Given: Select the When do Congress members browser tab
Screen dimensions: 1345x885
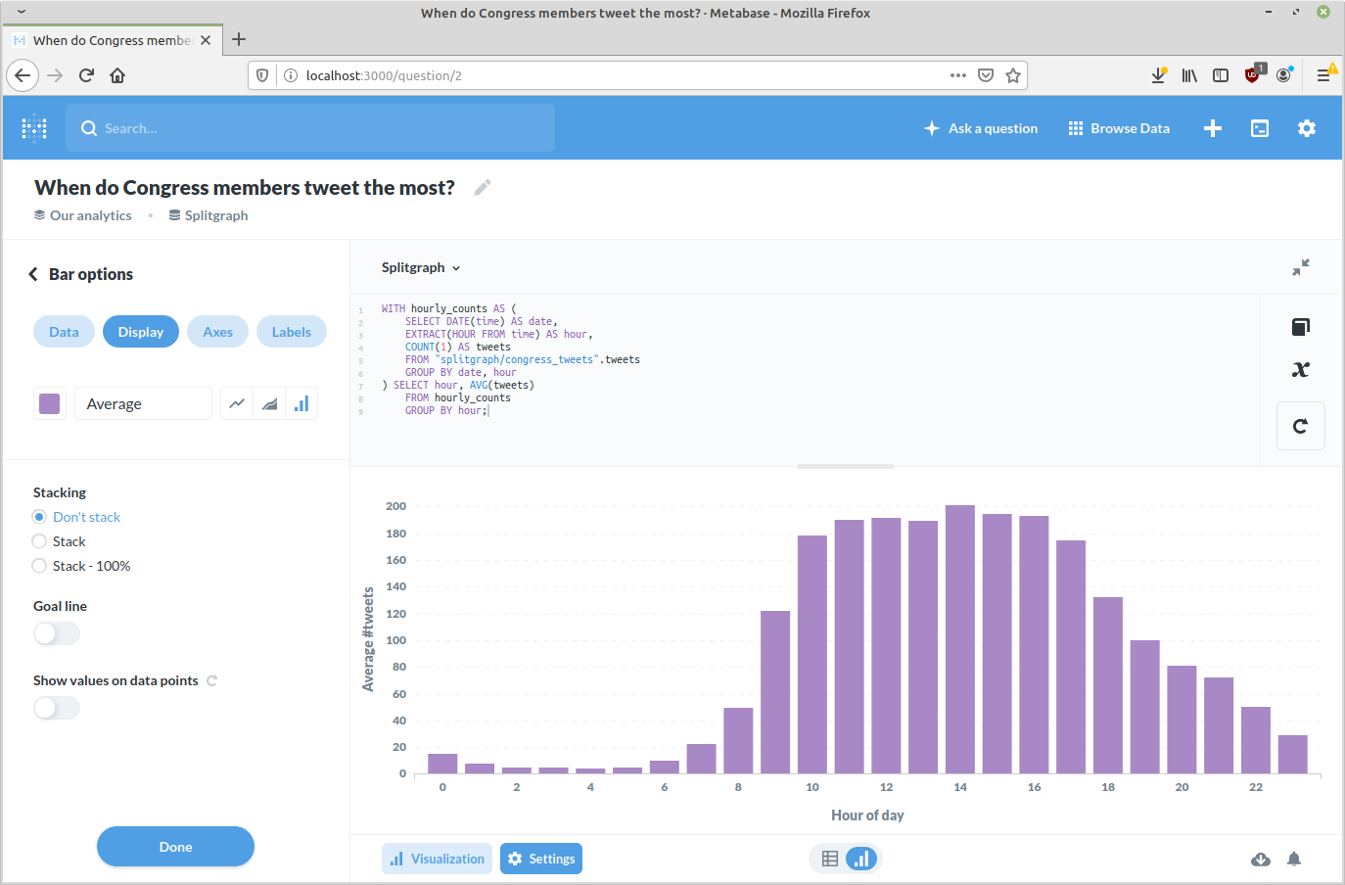Looking at the screenshot, I should 112,40.
